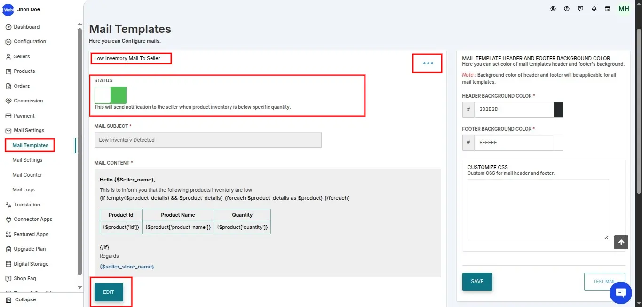Toggle the Low Inventory Mail status switch
This screenshot has height=307, width=642.
111,94
